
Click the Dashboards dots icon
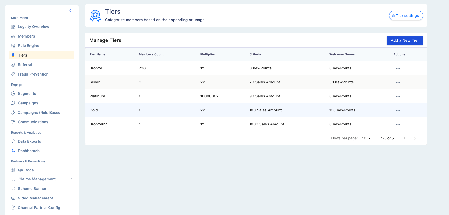13,151
